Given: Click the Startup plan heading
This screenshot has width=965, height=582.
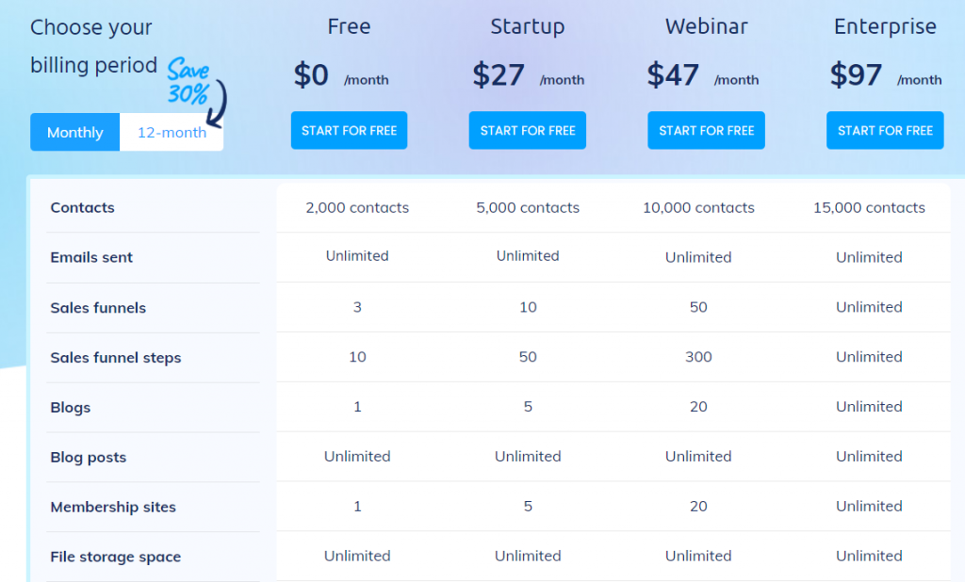Looking at the screenshot, I should tap(528, 27).
